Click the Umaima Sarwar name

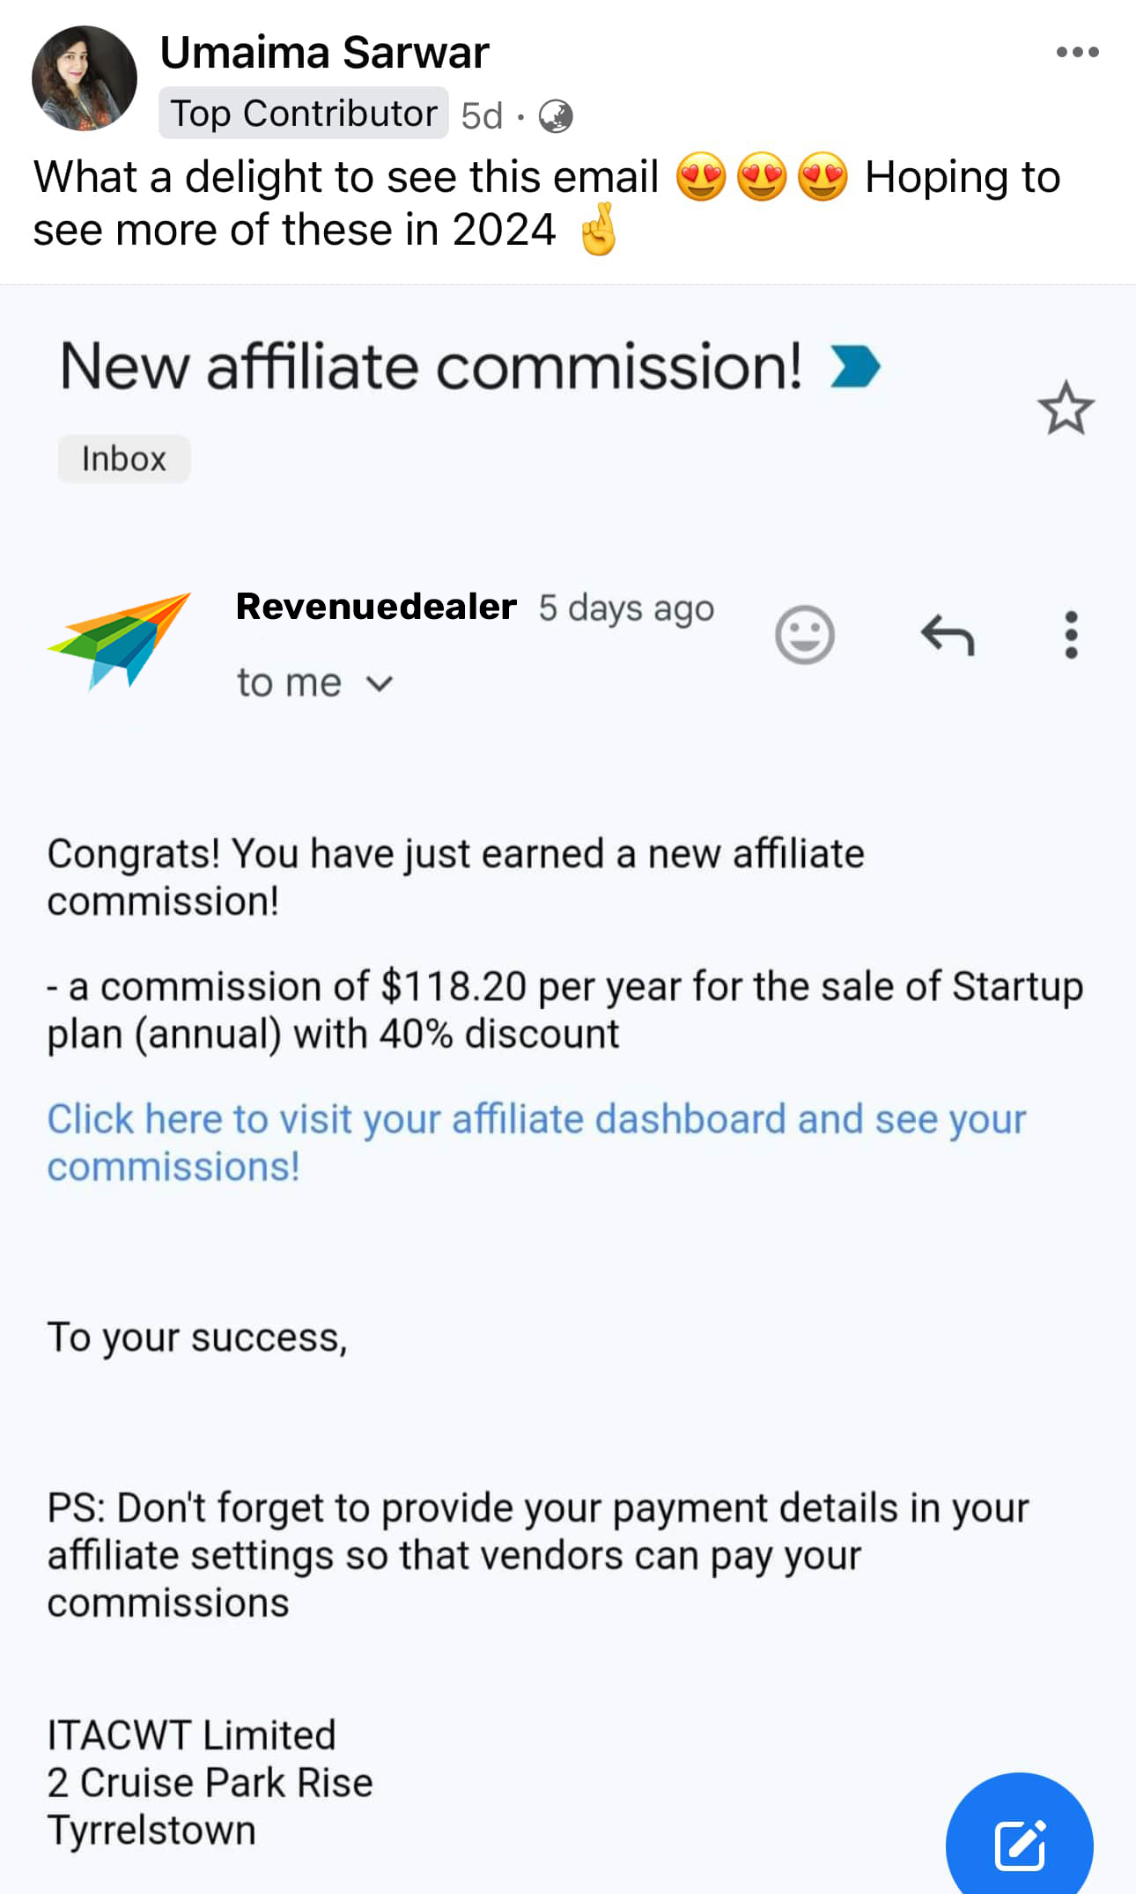point(324,53)
